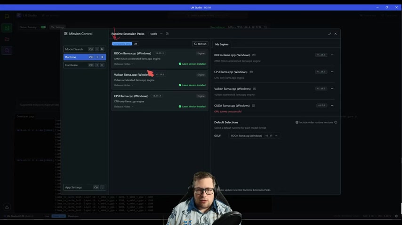Viewport: 402px width, 225px height.
Task: Open the My Models folder sidebar icon
Action: coord(7,39)
